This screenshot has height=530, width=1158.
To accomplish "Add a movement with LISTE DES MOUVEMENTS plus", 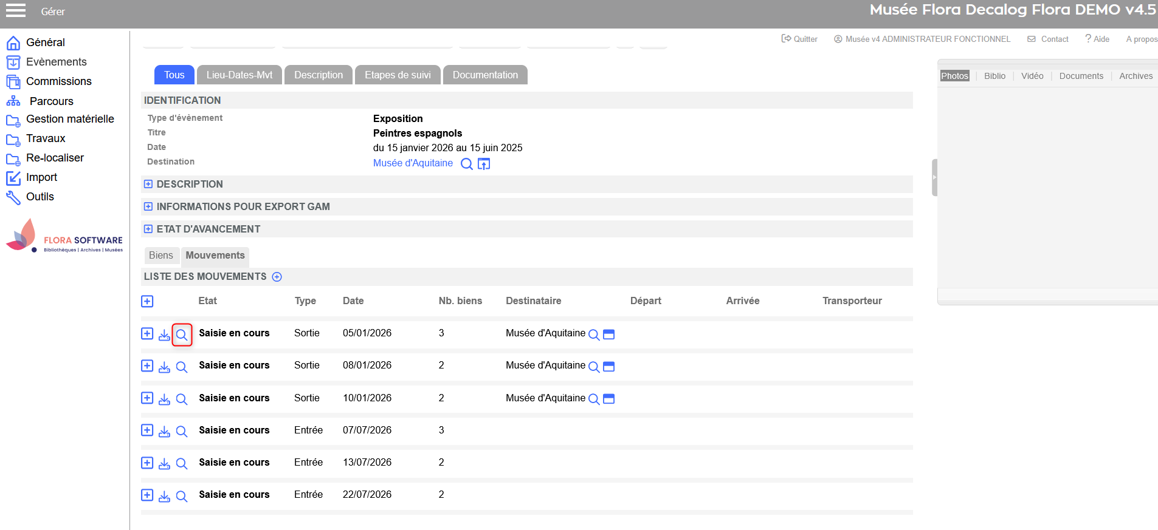I will click(277, 277).
